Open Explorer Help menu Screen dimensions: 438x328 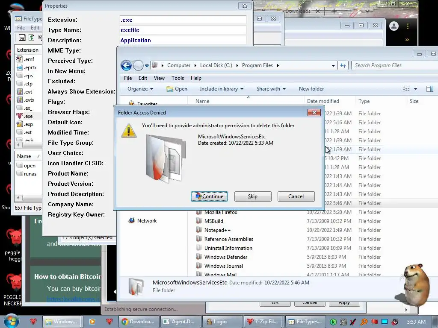[196, 78]
